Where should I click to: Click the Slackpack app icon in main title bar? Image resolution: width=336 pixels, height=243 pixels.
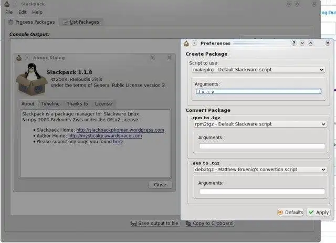[7, 4]
